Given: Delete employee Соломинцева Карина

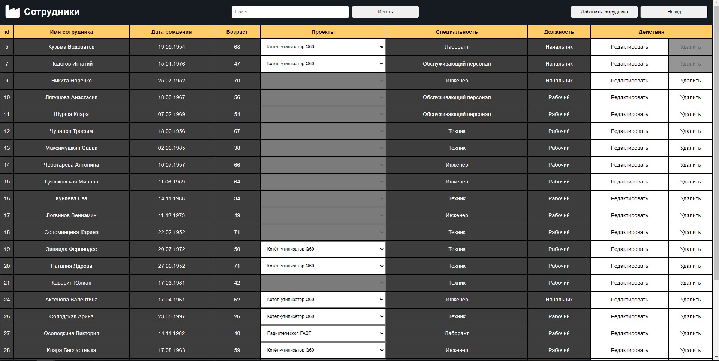Looking at the screenshot, I should (691, 233).
